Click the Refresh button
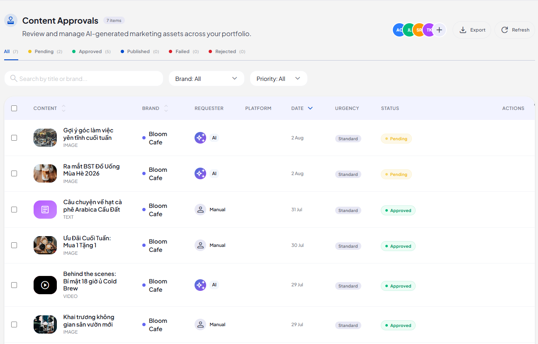 pos(515,30)
